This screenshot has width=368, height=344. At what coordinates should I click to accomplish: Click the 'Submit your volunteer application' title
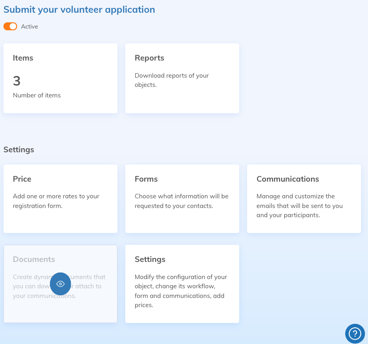[x=79, y=9]
